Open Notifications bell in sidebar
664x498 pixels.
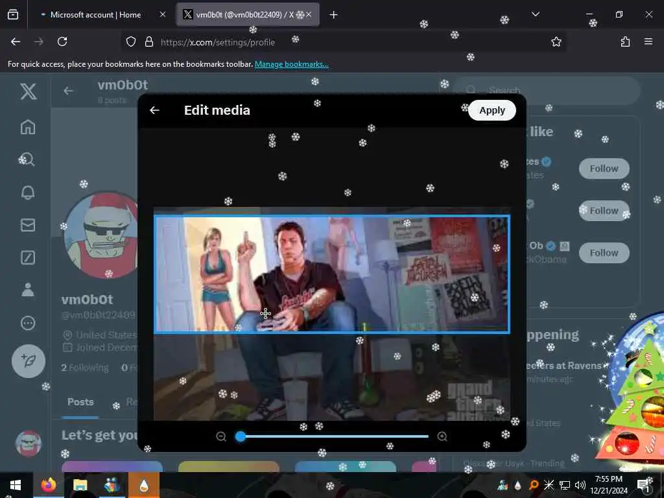pos(28,192)
